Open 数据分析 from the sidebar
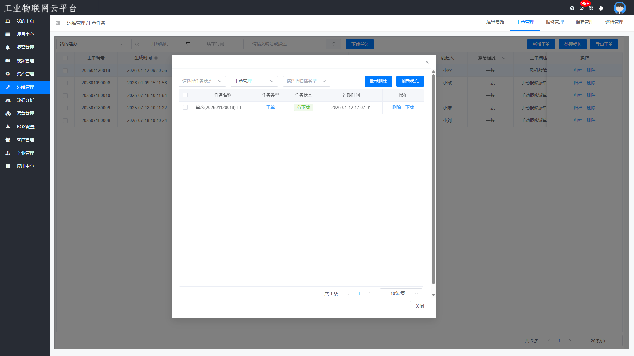This screenshot has width=634, height=356. [25, 100]
